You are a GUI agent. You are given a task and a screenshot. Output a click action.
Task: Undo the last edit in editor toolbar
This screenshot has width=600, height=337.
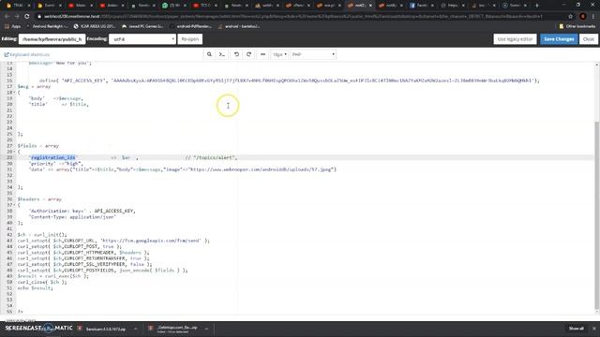click(x=236, y=54)
